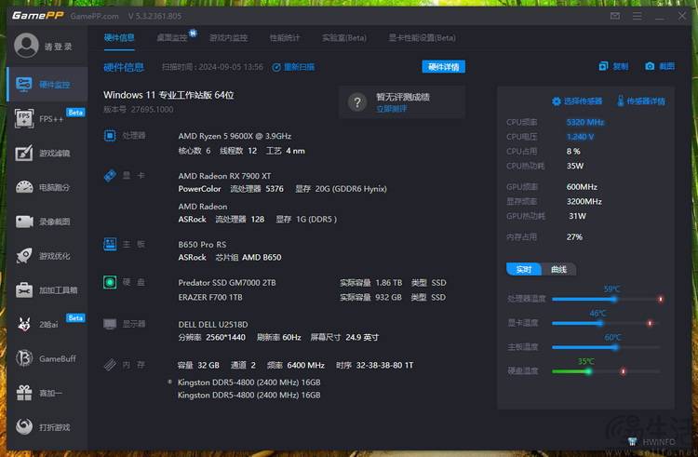698x457 pixels.
Task: Open the 游戏滤镜 sidebar item
Action: (47, 153)
